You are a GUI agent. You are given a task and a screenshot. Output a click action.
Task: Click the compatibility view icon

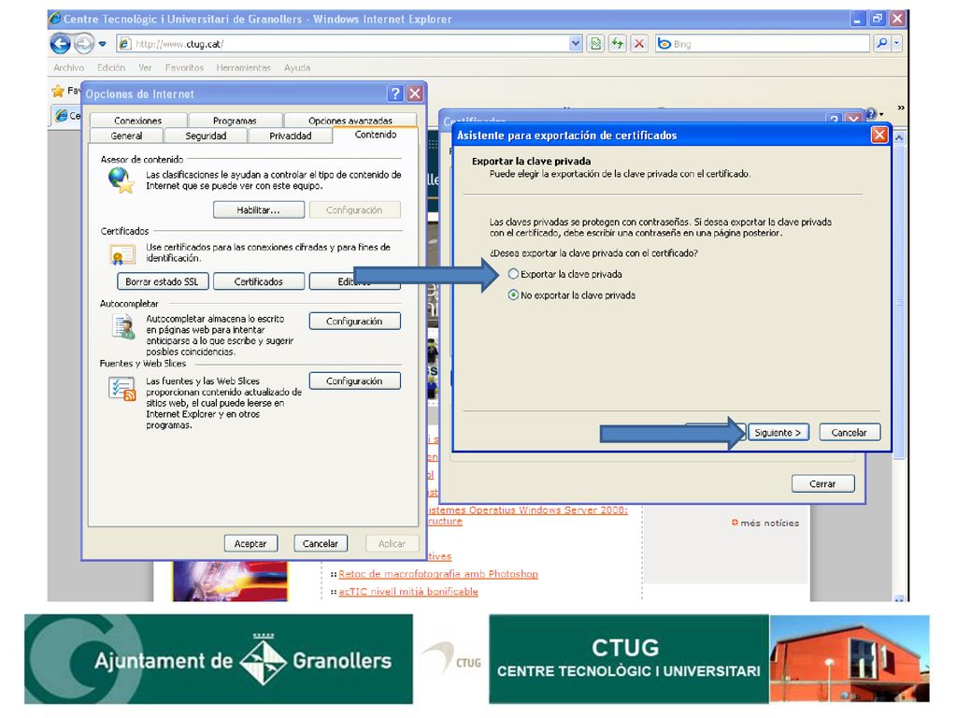[595, 44]
